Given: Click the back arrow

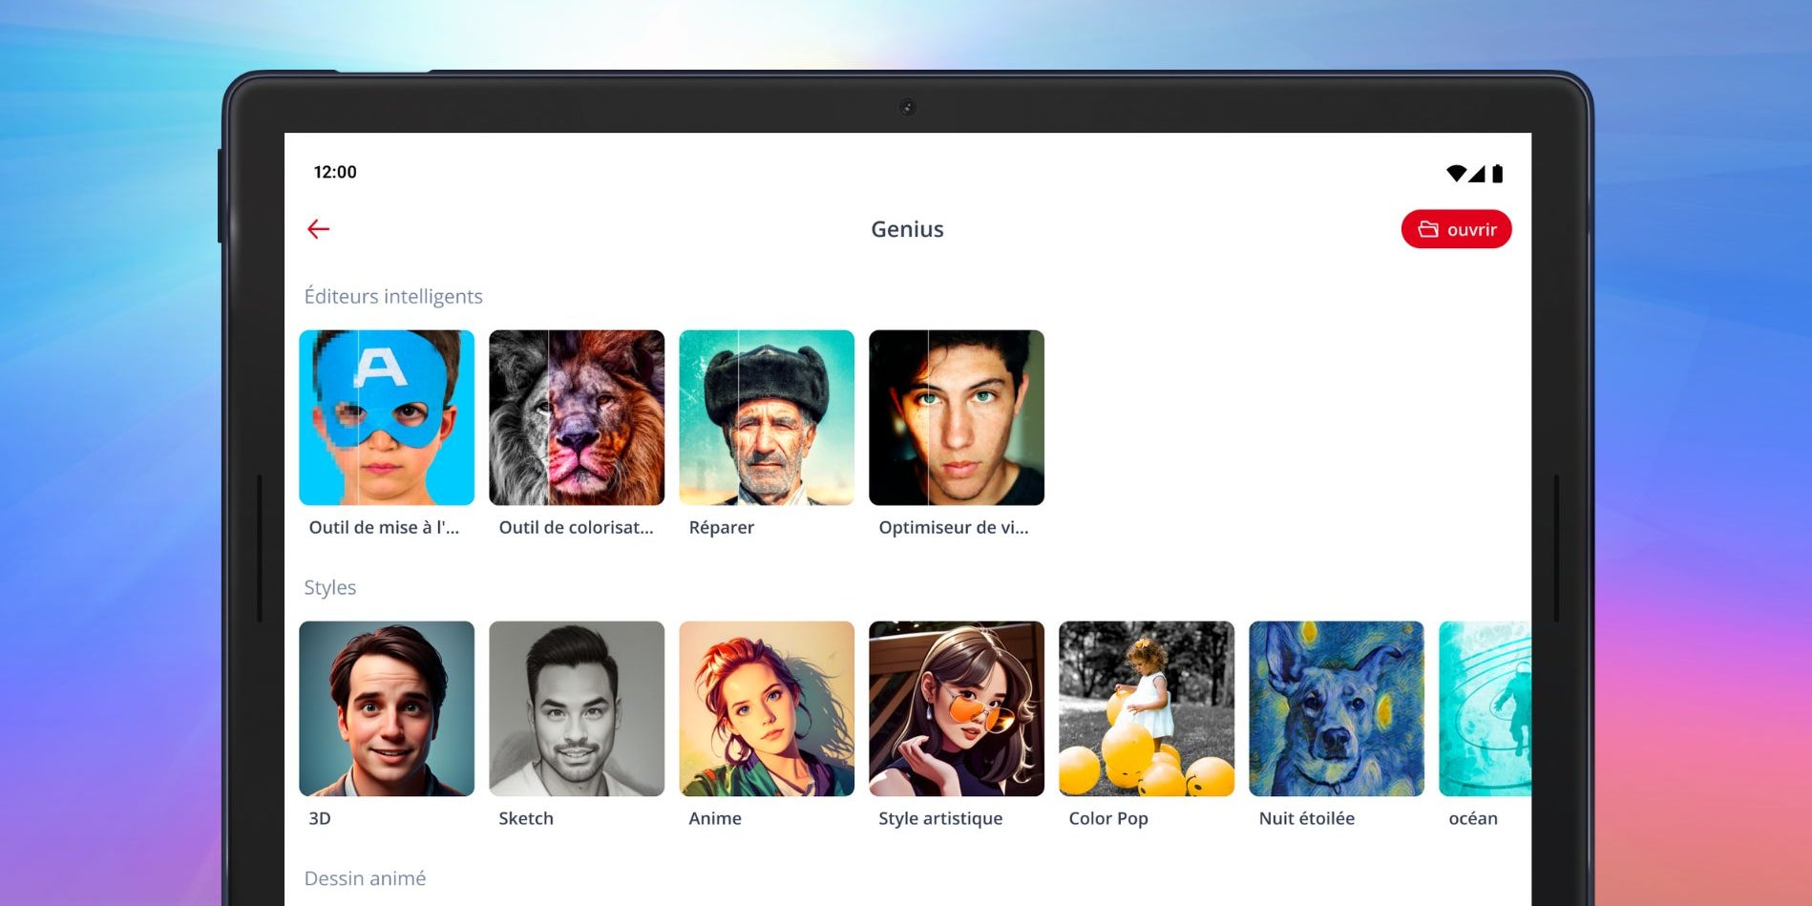Looking at the screenshot, I should point(319,229).
